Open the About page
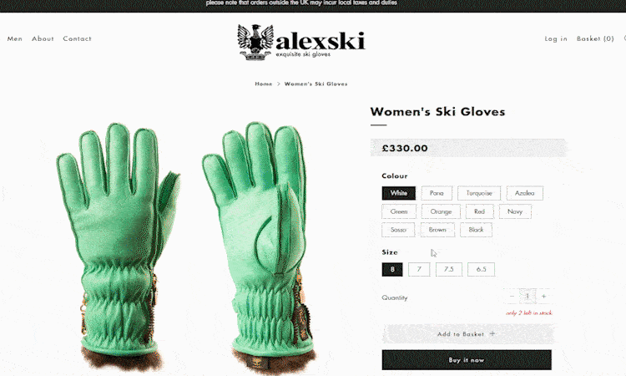Viewport: 626px width, 376px height. tap(43, 38)
